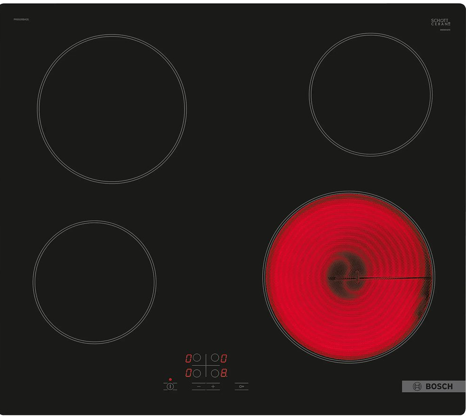Tap the power on/off touch button
The image size is (466, 416).
pos(170,387)
